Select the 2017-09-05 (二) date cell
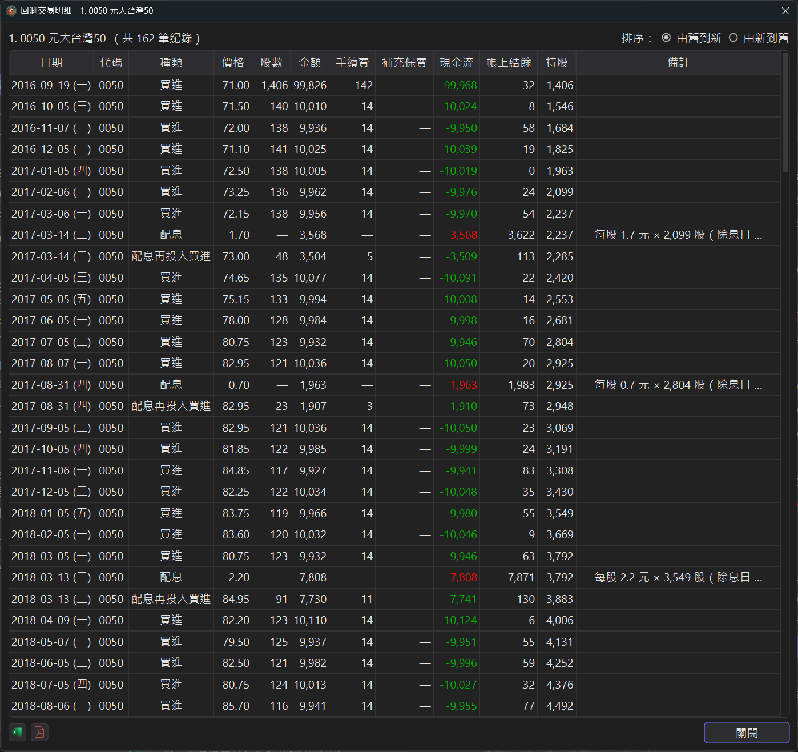The width and height of the screenshot is (798, 752). (51, 428)
